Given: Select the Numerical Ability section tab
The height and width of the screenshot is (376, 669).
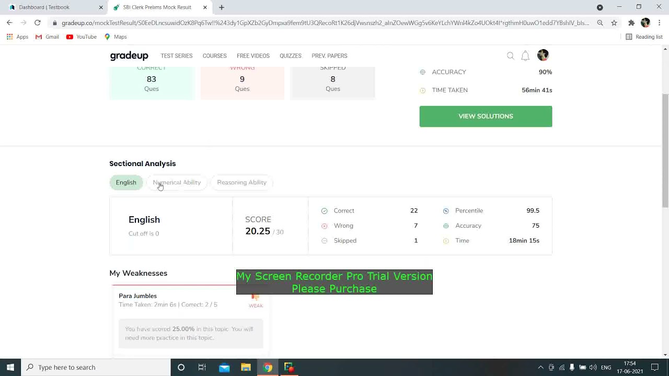Looking at the screenshot, I should pos(177,182).
